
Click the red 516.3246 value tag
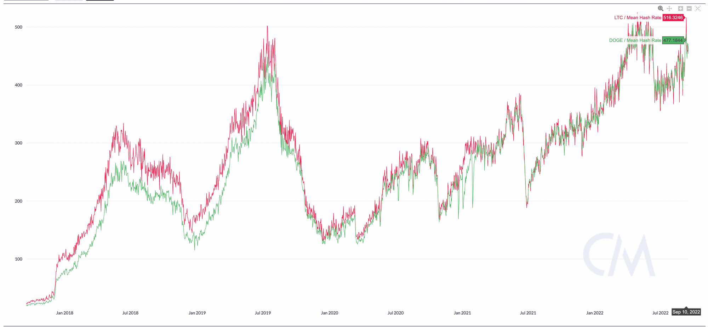673,18
